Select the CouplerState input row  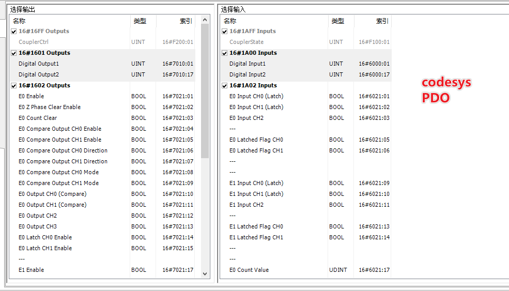click(306, 42)
